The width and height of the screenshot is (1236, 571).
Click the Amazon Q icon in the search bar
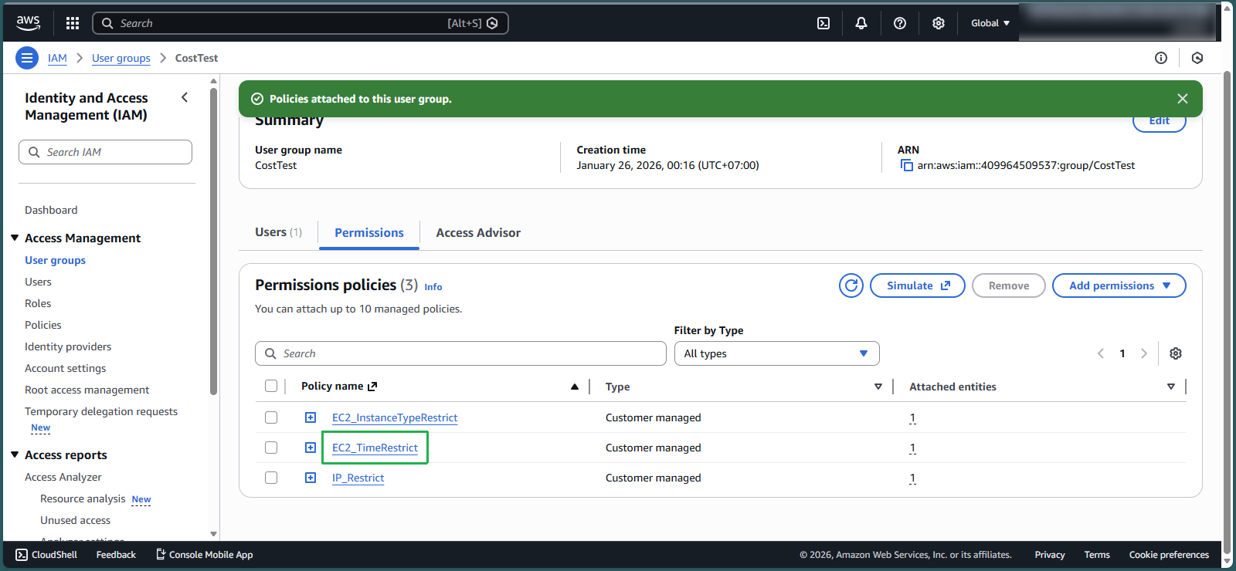(x=492, y=23)
